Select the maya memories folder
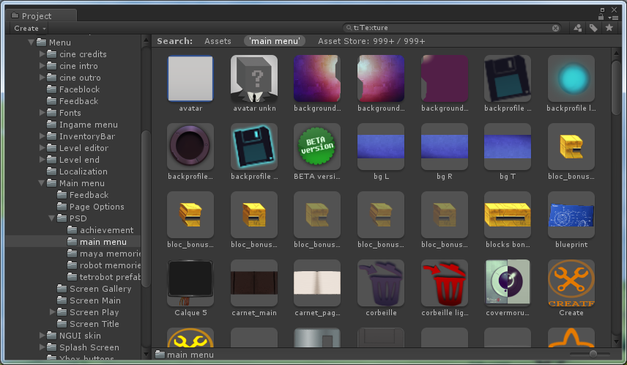 pos(104,254)
